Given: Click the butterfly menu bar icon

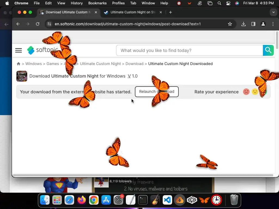Looking at the screenshot, I should pyautogui.click(x=189, y=3).
